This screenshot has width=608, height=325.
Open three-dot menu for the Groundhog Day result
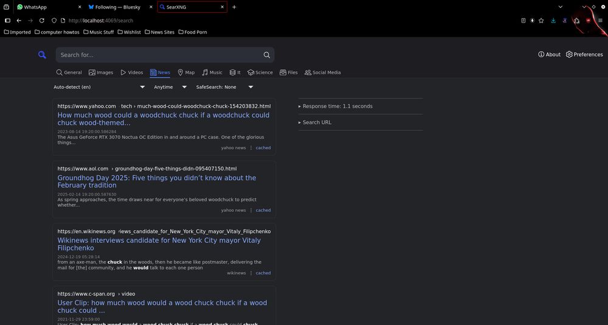[251, 211]
